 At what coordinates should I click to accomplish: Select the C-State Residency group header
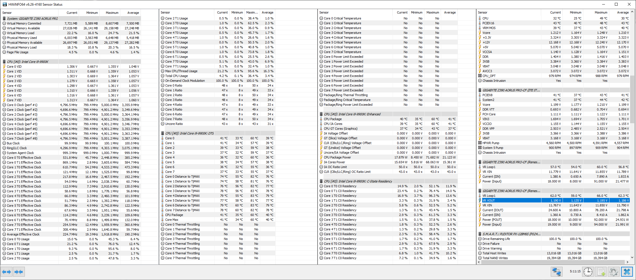click(x=388, y=181)
